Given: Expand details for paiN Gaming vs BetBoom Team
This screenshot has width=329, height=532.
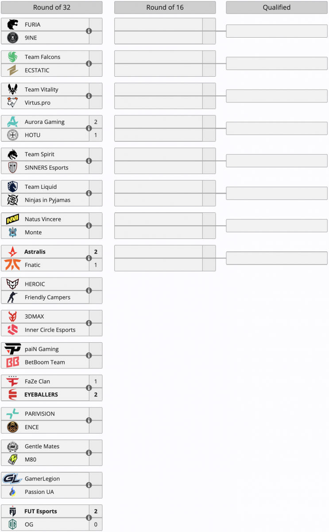Looking at the screenshot, I should 89,356.
